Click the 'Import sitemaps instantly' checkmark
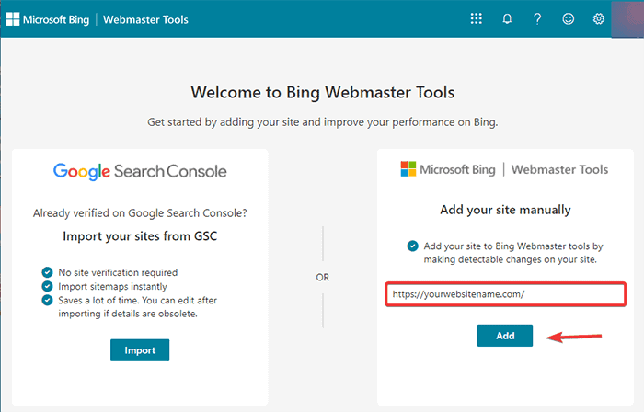 click(x=47, y=286)
